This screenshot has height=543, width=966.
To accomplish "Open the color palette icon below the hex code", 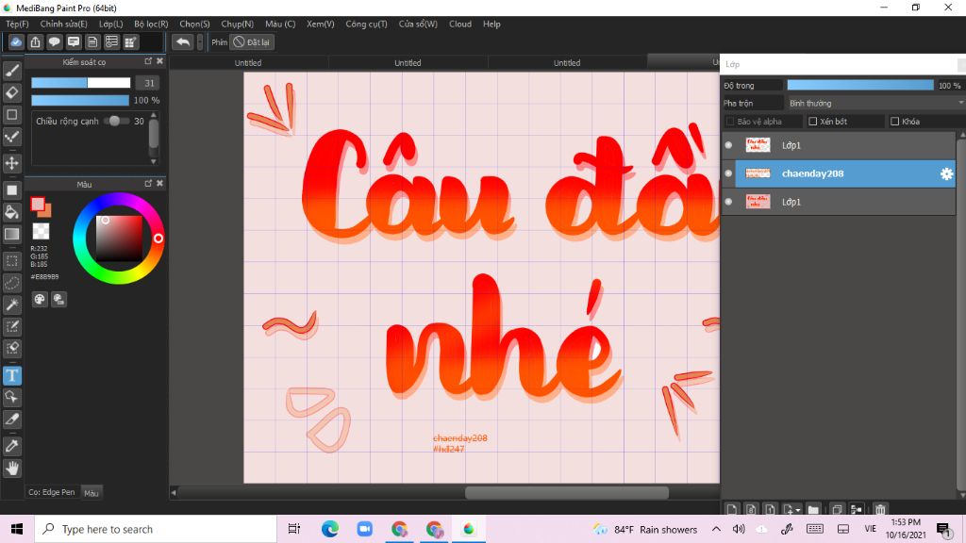I will tap(40, 299).
